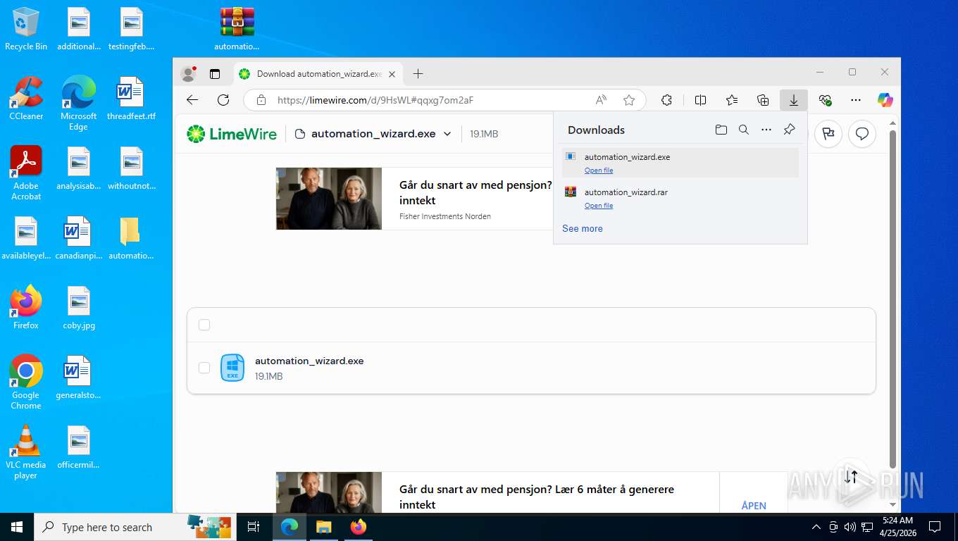Open the automation folder on desktop
Image resolution: width=958 pixels, height=541 pixels.
point(131,238)
